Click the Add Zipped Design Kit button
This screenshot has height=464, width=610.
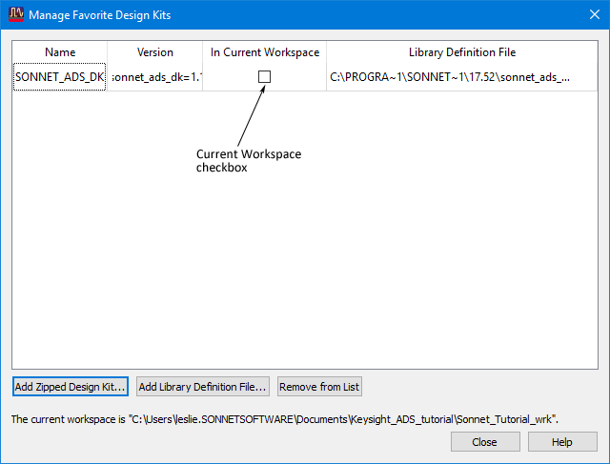tap(71, 386)
